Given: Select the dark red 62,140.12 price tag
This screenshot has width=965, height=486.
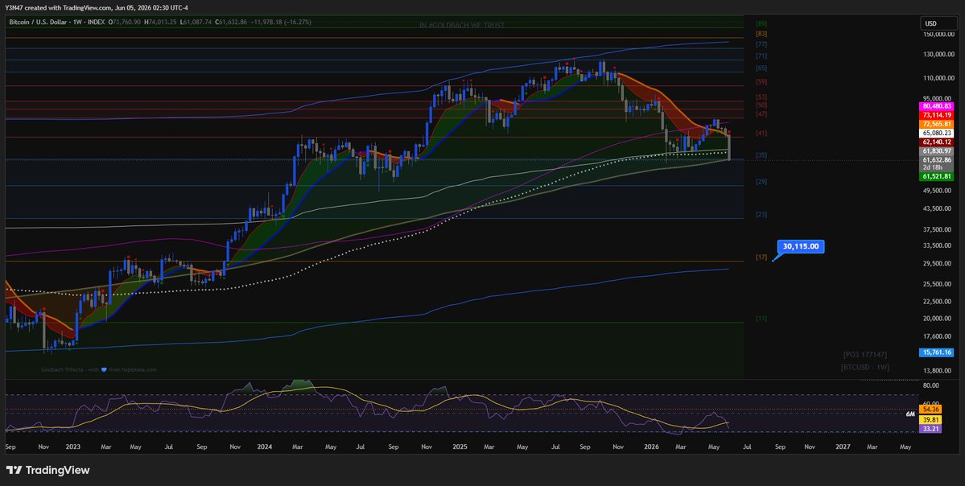Looking at the screenshot, I should (938, 142).
